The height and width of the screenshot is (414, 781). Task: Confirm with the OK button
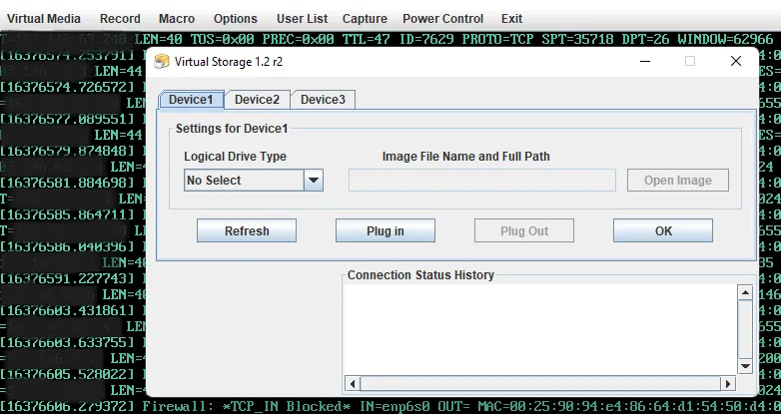pos(663,230)
